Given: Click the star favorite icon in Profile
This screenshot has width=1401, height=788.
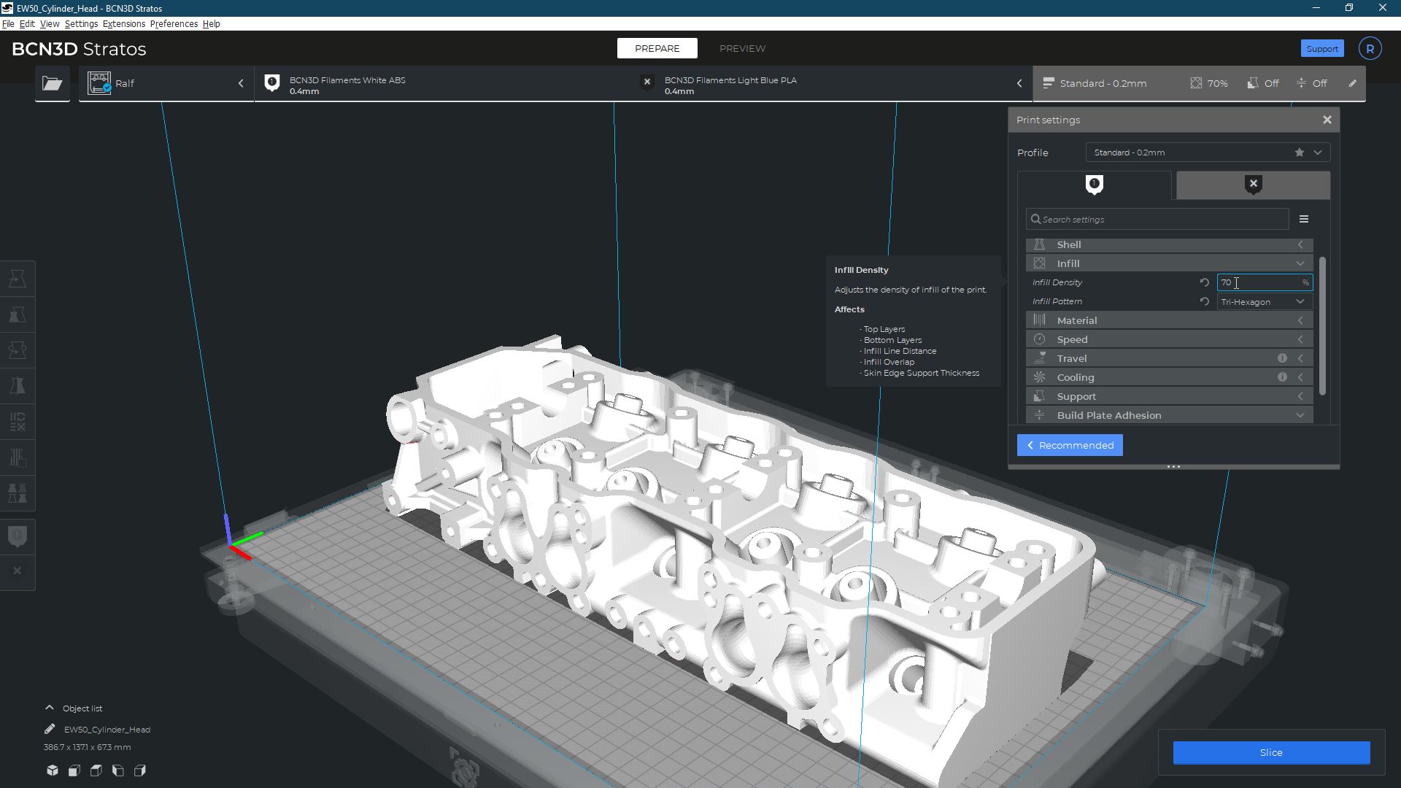Looking at the screenshot, I should point(1300,152).
